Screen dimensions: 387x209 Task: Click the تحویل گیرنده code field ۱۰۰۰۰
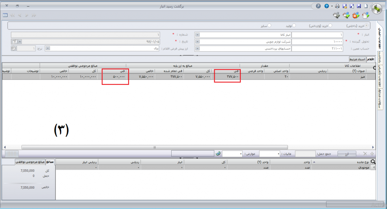pyautogui.click(x=317, y=41)
